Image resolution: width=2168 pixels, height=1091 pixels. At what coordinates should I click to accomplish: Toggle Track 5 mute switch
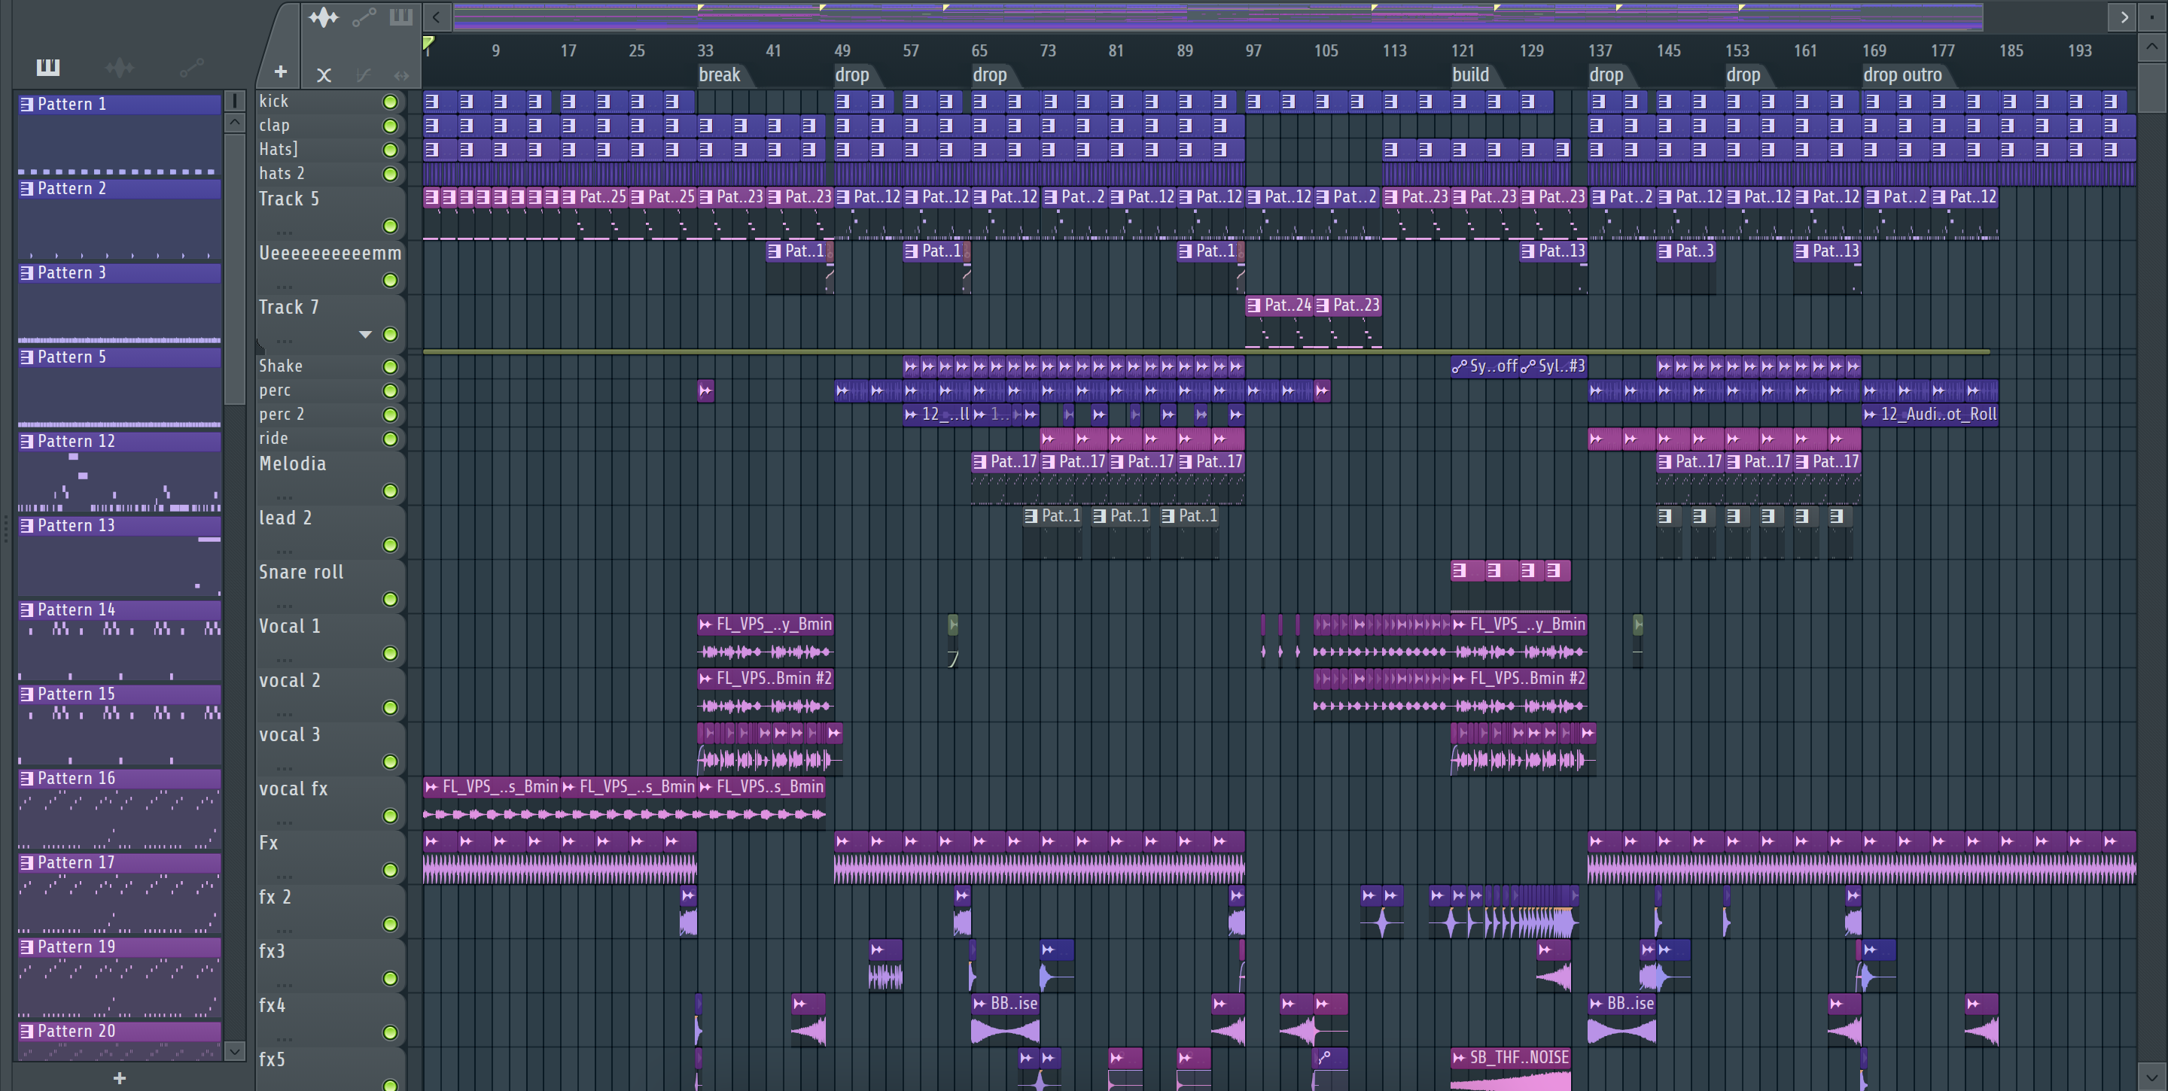390,226
